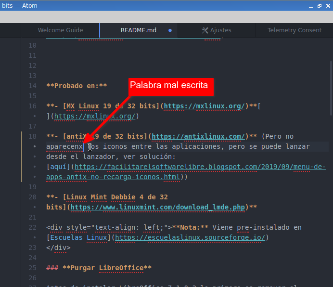Viewport: 333px width, 287px height.
Task: Click the text '(Pero no' on line 18
Action: tap(277, 136)
